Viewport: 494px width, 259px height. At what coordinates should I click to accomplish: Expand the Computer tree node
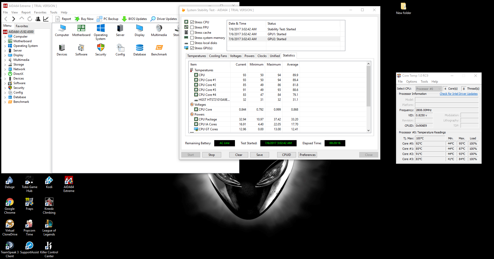[5, 37]
